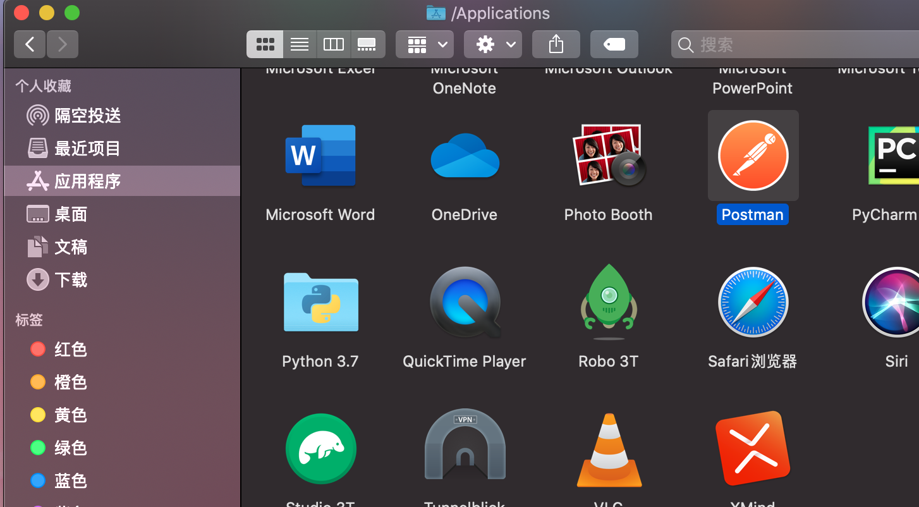Filter by the 绿色 tag
This screenshot has width=919, height=507.
coord(122,448)
